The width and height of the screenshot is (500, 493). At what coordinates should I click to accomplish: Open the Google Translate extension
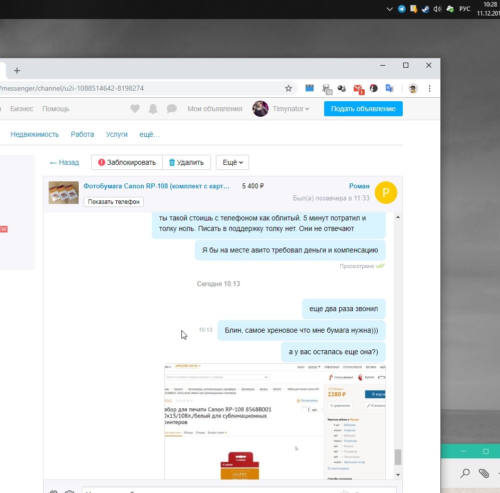click(x=389, y=88)
